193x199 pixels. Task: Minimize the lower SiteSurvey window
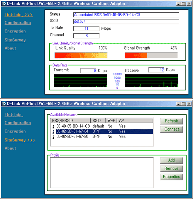(x=178, y=104)
